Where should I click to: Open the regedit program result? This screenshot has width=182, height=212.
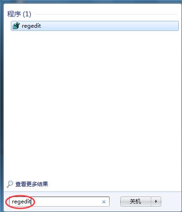point(95,26)
